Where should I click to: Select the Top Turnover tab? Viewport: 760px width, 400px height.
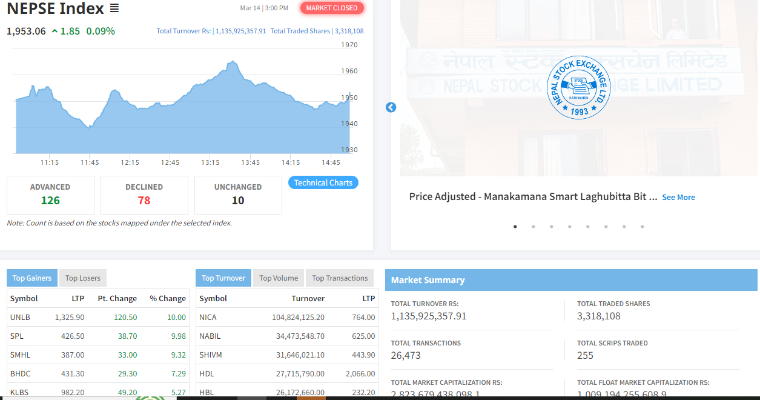click(223, 278)
